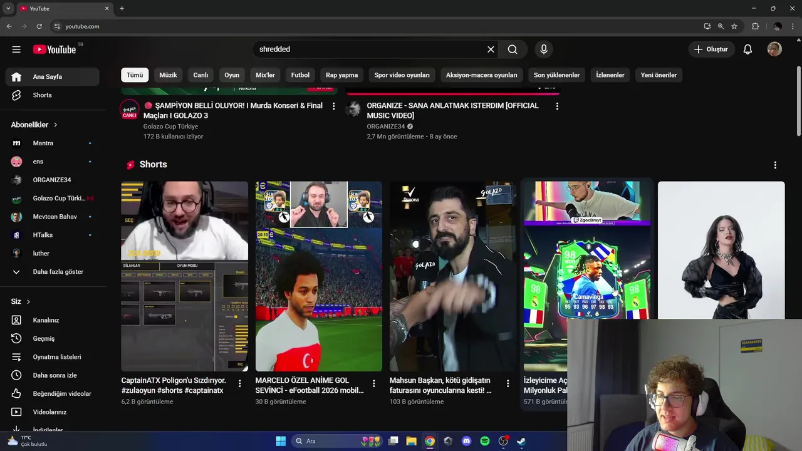Select the Müzik filter chip
Image resolution: width=802 pixels, height=451 pixels.
pos(168,75)
